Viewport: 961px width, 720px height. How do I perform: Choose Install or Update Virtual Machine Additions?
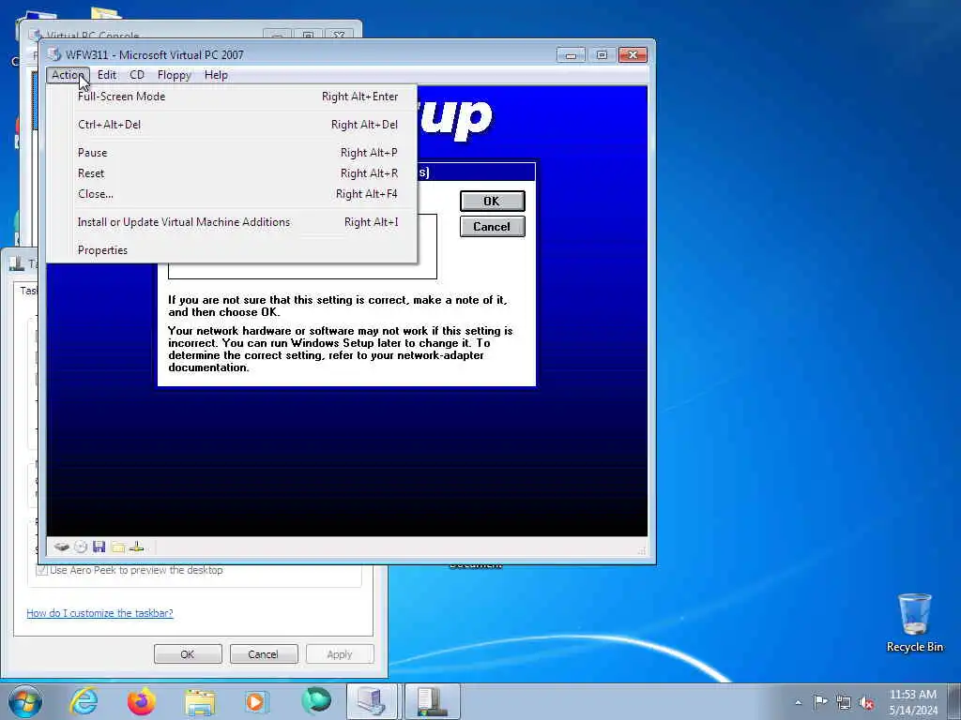click(x=232, y=222)
